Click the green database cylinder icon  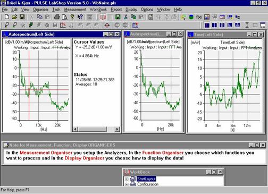191,17
